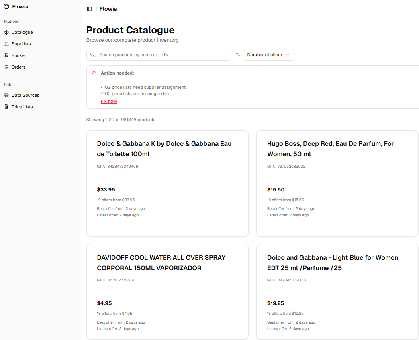Viewport: 419px width, 340px height.
Task: Open the Orders section
Action: click(x=41, y=67)
